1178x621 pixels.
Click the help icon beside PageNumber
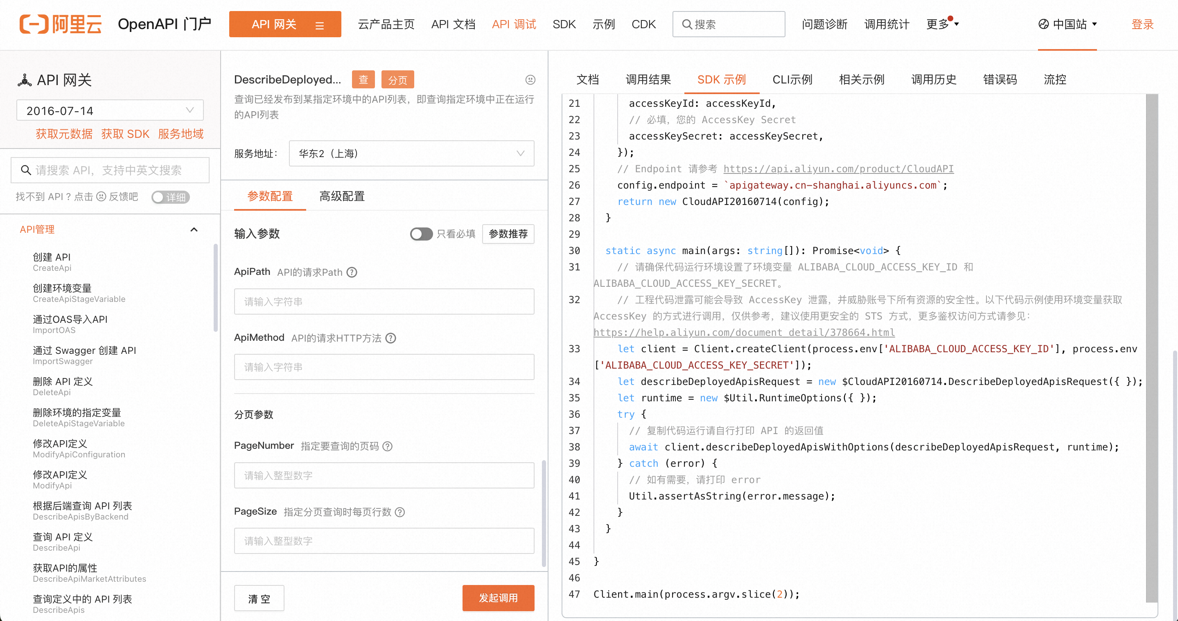pos(387,446)
